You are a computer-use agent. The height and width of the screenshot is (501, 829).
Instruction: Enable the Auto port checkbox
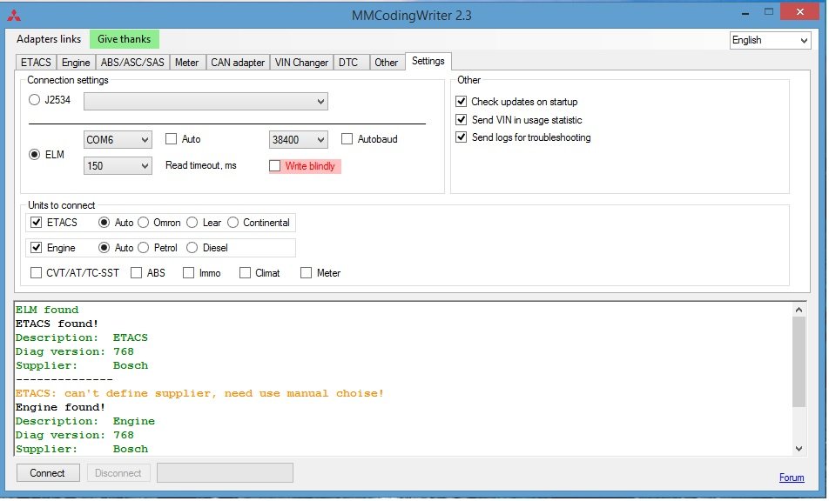tap(171, 139)
